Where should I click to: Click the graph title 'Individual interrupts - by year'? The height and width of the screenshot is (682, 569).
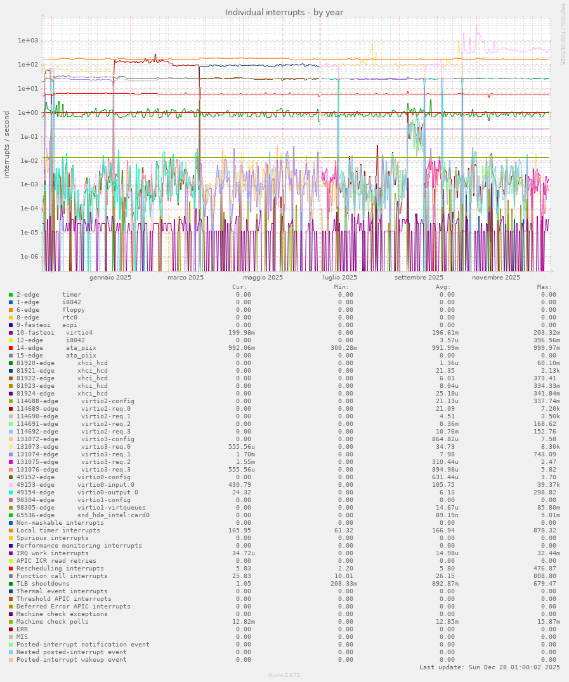(x=284, y=13)
